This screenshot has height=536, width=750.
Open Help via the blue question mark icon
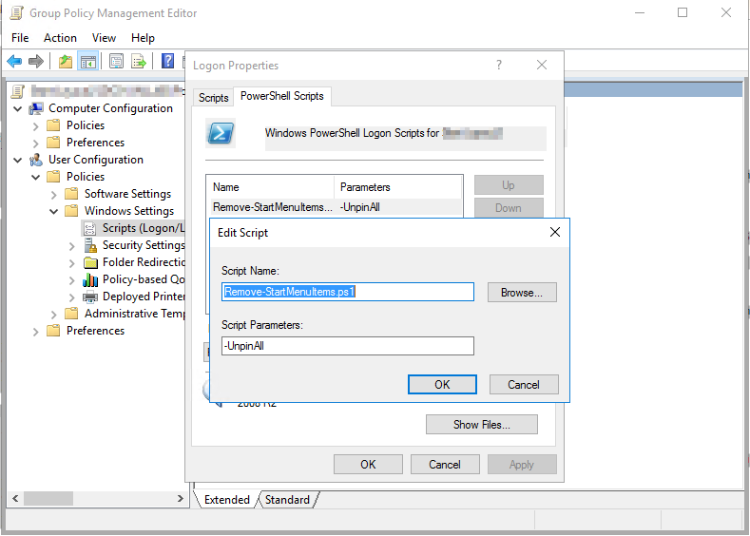point(167,62)
